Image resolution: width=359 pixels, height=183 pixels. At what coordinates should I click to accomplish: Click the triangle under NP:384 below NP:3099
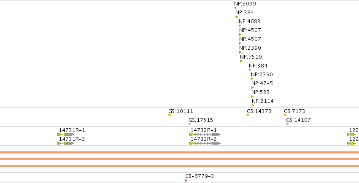click(x=237, y=17)
